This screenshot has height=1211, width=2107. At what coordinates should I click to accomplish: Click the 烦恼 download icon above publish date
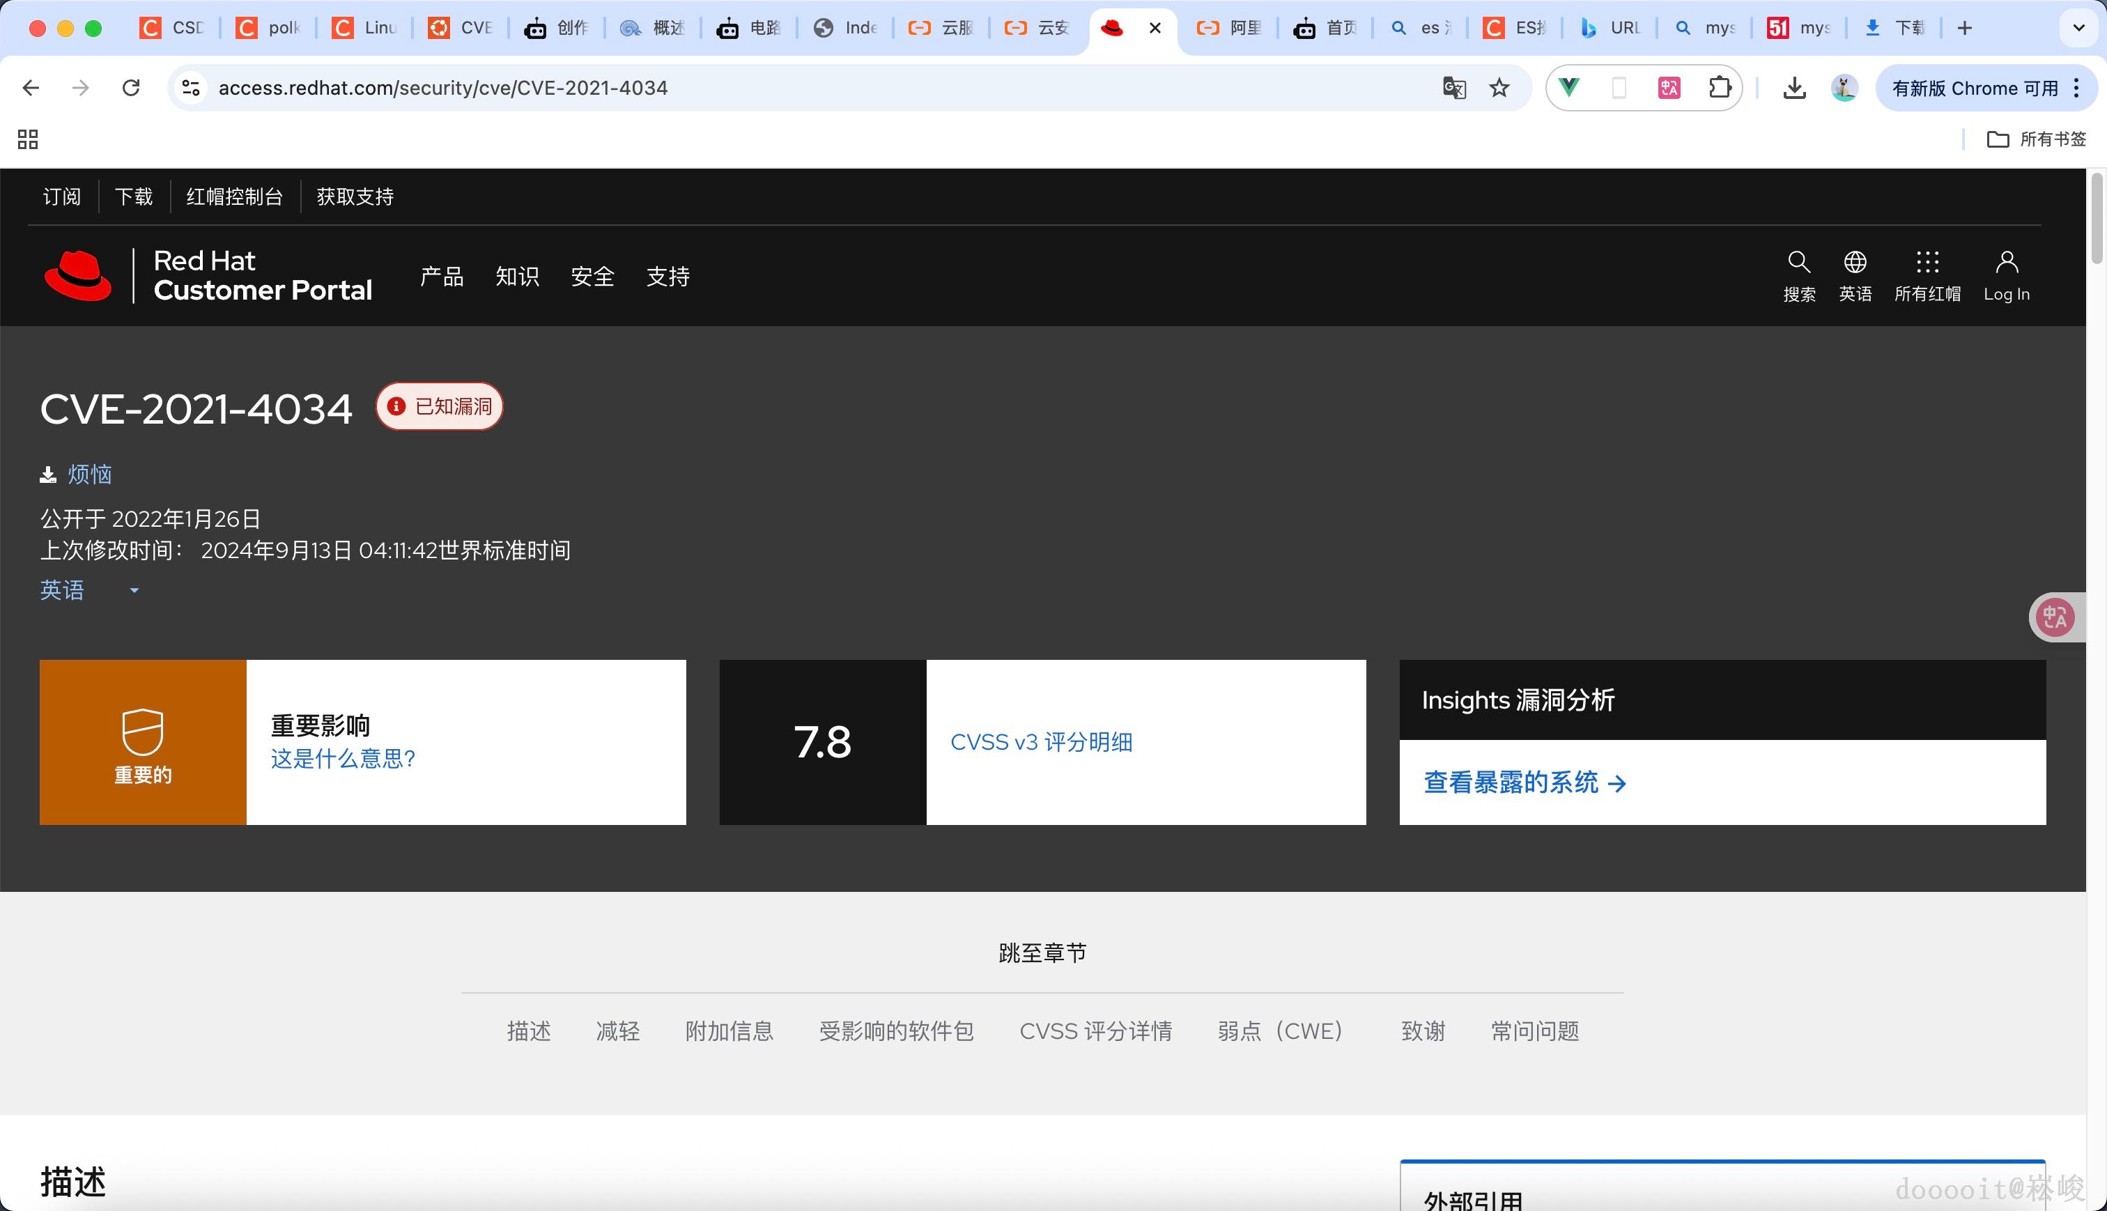click(x=47, y=473)
